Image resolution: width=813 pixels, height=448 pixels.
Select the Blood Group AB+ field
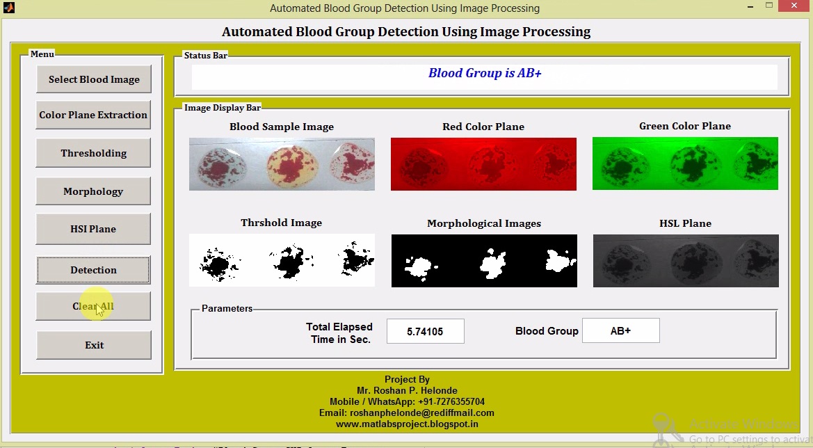620,330
